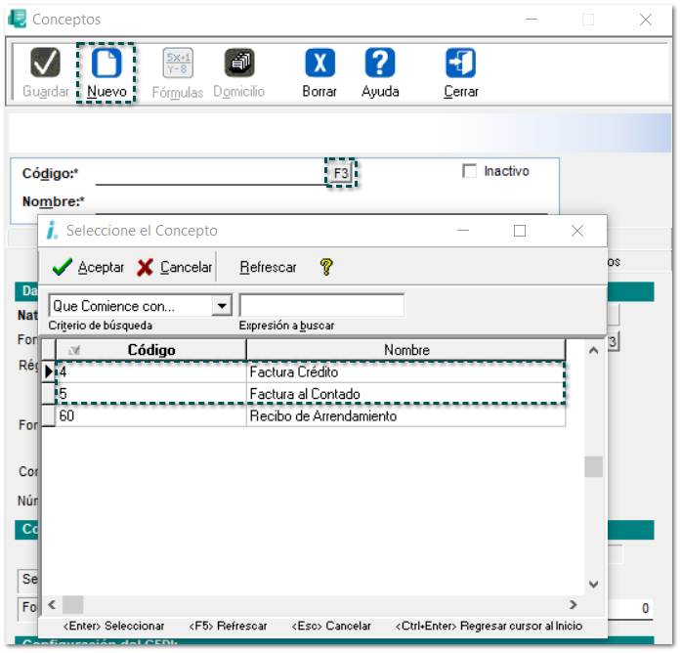This screenshot has height=653, width=681.
Task: Open Ayuda help icon
Action: pyautogui.click(x=380, y=64)
